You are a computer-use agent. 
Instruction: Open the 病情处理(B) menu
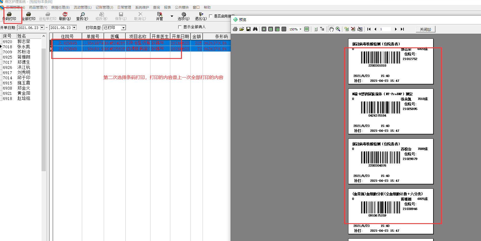[60, 7]
